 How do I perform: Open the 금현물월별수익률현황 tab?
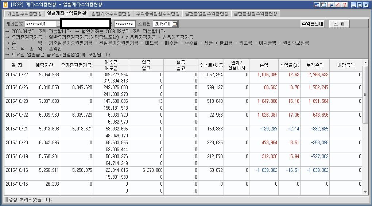click(256, 14)
